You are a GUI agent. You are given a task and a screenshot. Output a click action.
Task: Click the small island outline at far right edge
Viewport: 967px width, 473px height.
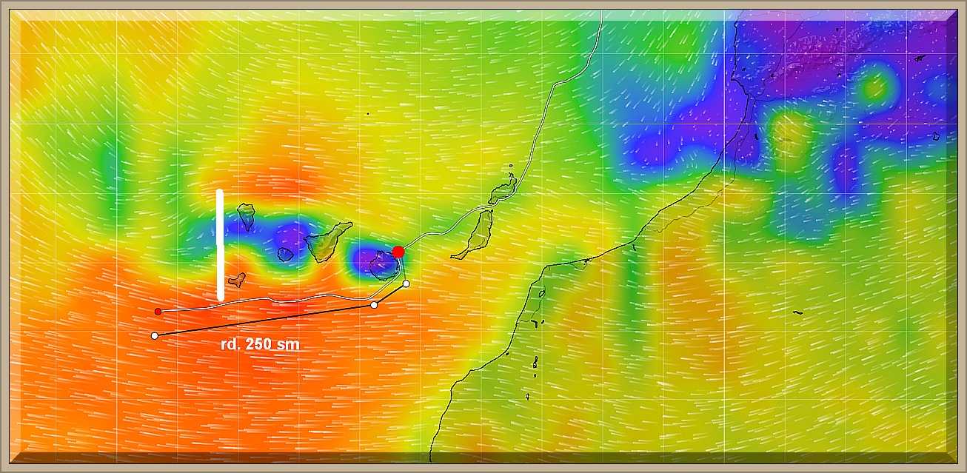pos(935,136)
